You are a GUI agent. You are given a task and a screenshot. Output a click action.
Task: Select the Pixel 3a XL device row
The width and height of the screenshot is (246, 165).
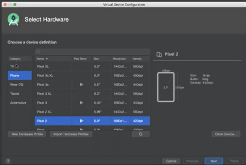tap(92, 75)
